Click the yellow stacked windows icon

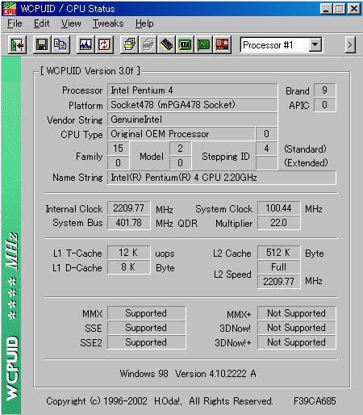(129, 45)
